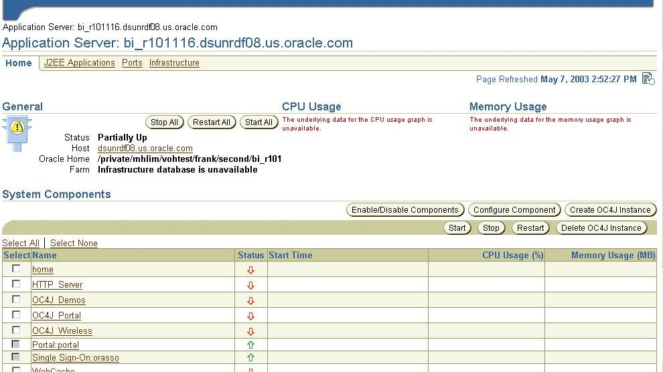Click the Single Sign-On:orasso checkbox
This screenshot has height=372, width=663.
point(16,357)
